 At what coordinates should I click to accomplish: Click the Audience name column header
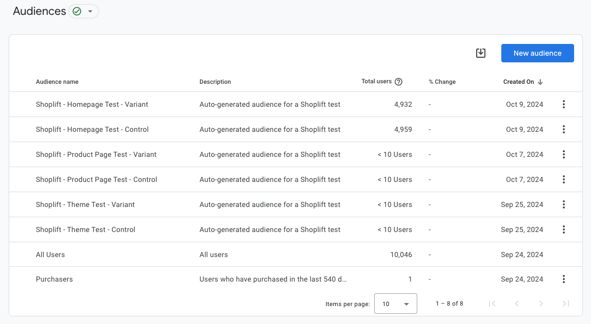[57, 82]
